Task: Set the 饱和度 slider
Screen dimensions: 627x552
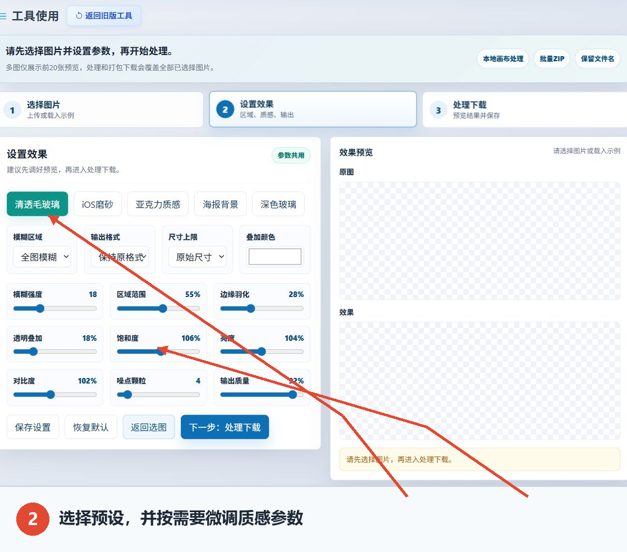Action: pyautogui.click(x=158, y=352)
